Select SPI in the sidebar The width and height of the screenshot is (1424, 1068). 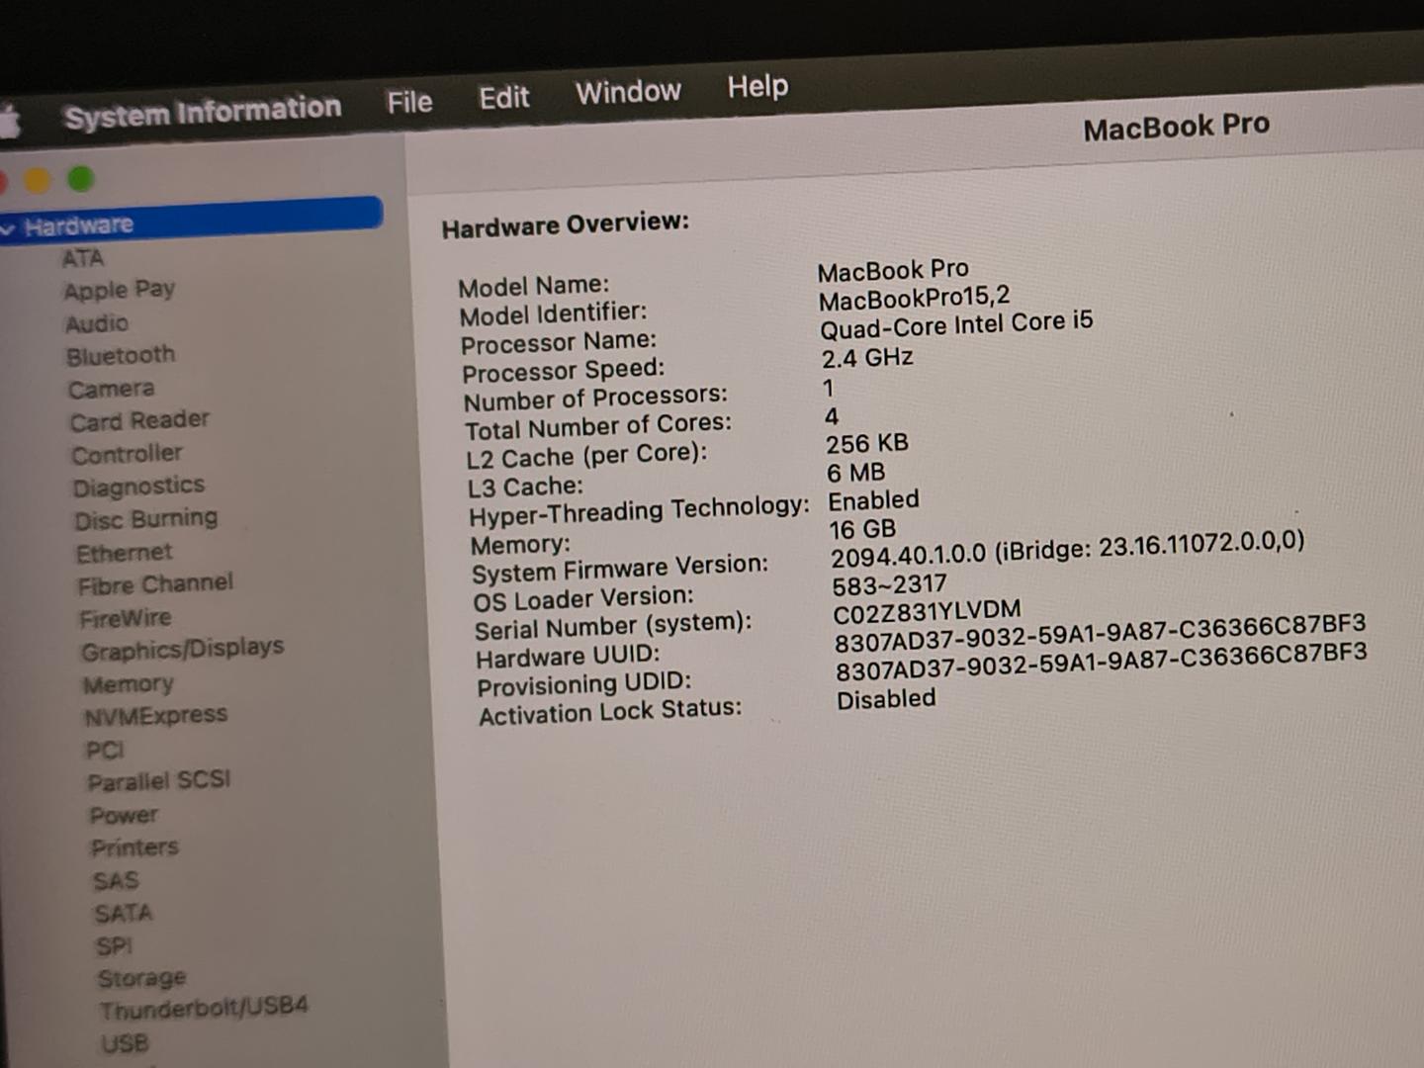point(115,946)
